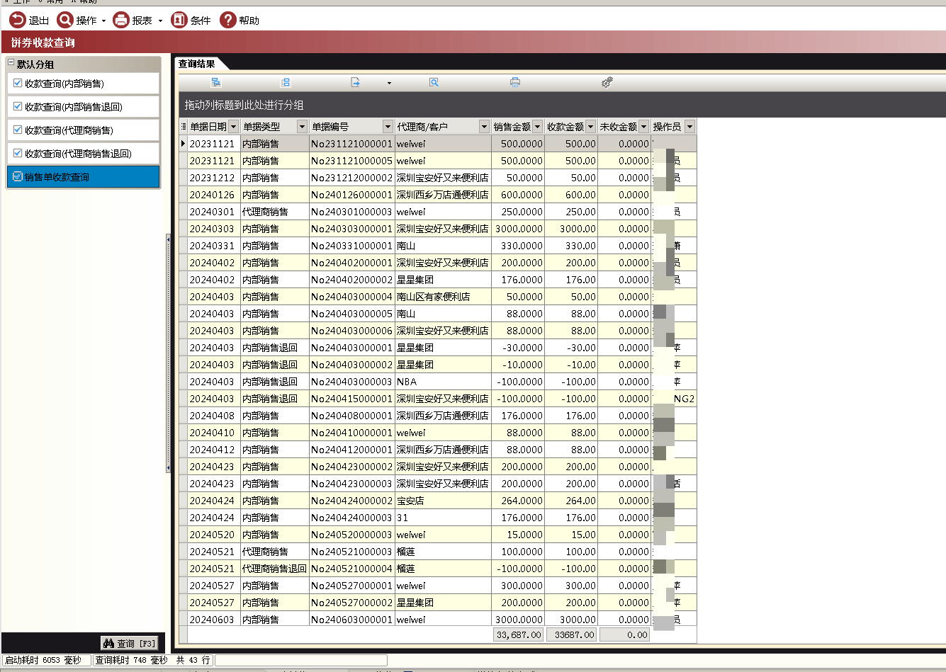Click the 33687.00 received total footer
Image resolution: width=946 pixels, height=672 pixels.
[x=572, y=635]
